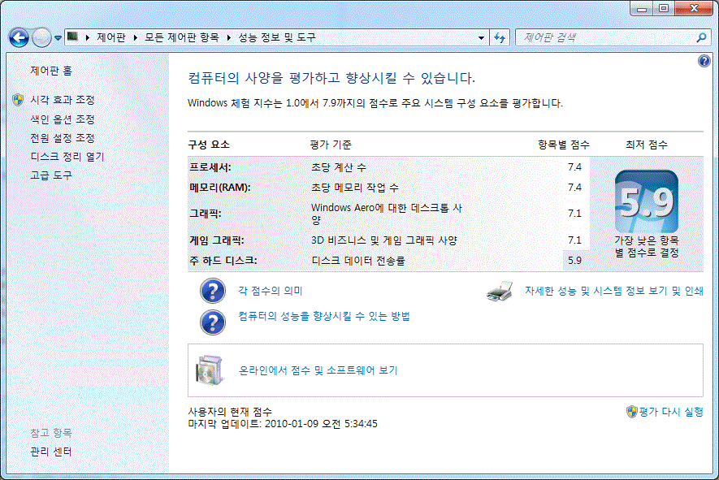The height and width of the screenshot is (480, 719).
Task: Open the recent pages dropdown arrow
Action: 58,37
